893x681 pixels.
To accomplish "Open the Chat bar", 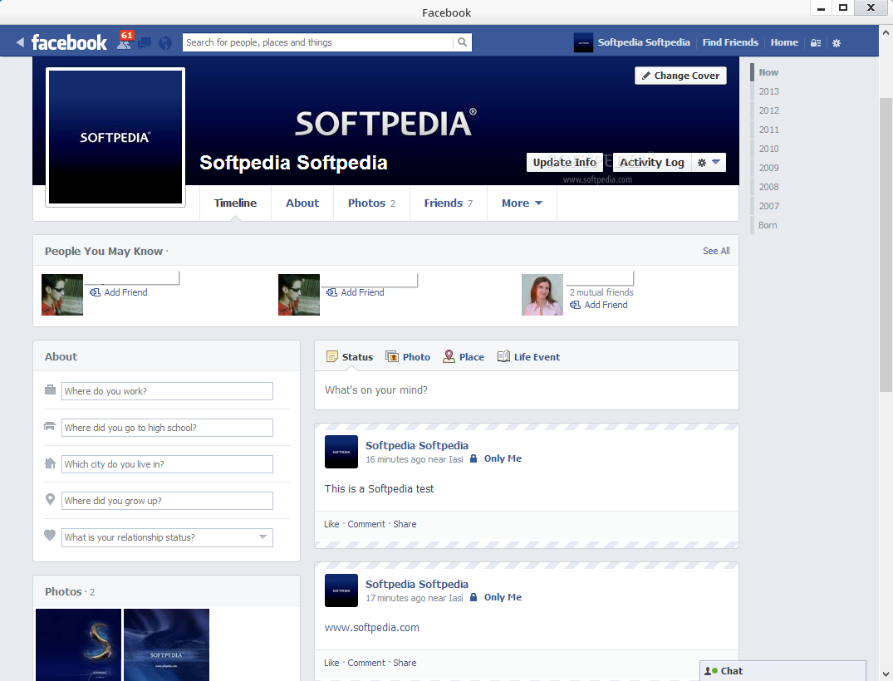I will pyautogui.click(x=783, y=671).
